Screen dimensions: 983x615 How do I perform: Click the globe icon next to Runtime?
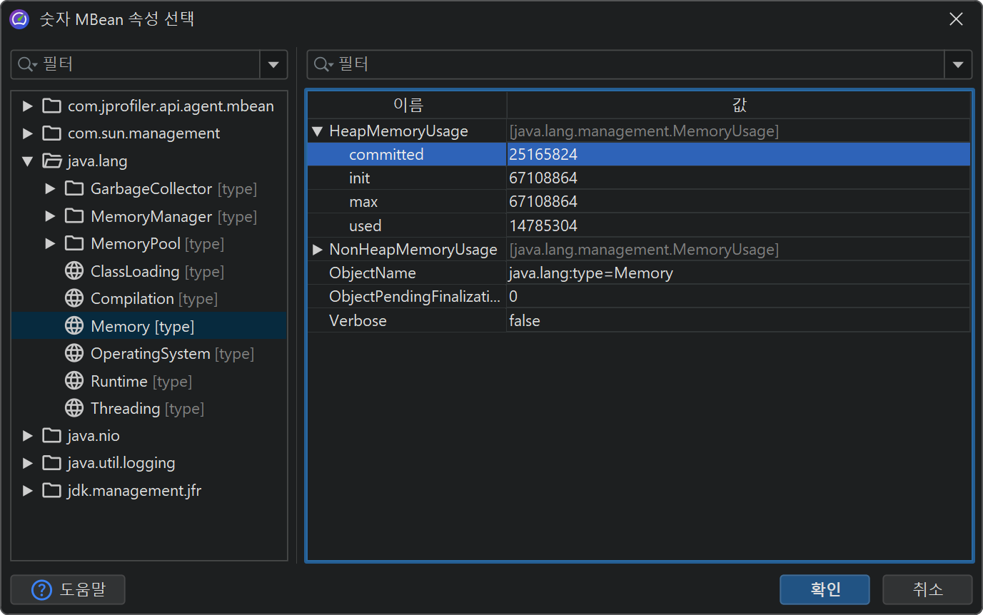pos(74,381)
